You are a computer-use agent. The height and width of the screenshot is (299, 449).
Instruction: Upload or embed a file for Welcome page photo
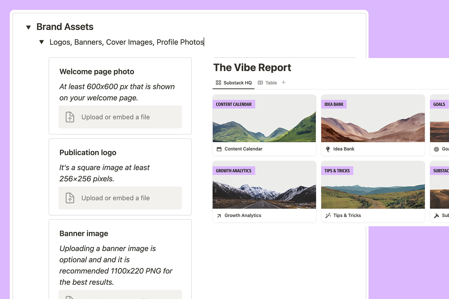pyautogui.click(x=120, y=117)
